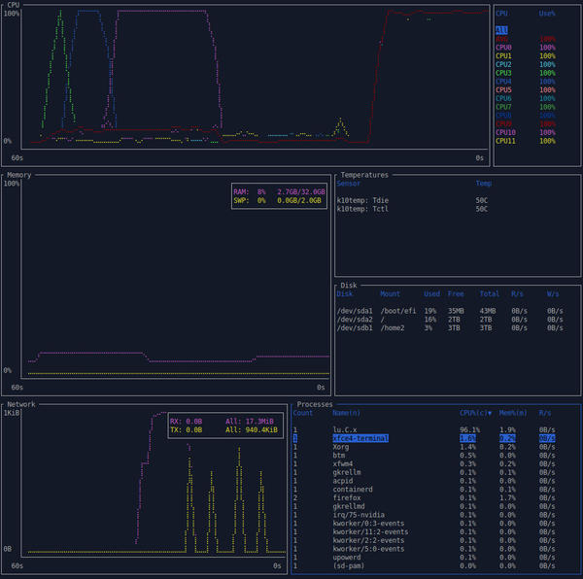Select the upowerd process row
Screen dimensions: 583x579
point(424,558)
